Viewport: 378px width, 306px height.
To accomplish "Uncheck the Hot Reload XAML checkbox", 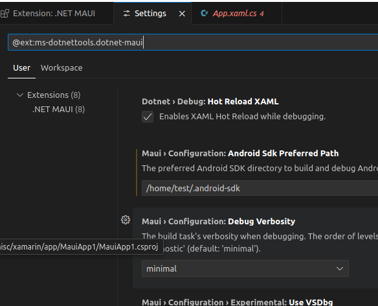I will click(x=148, y=117).
